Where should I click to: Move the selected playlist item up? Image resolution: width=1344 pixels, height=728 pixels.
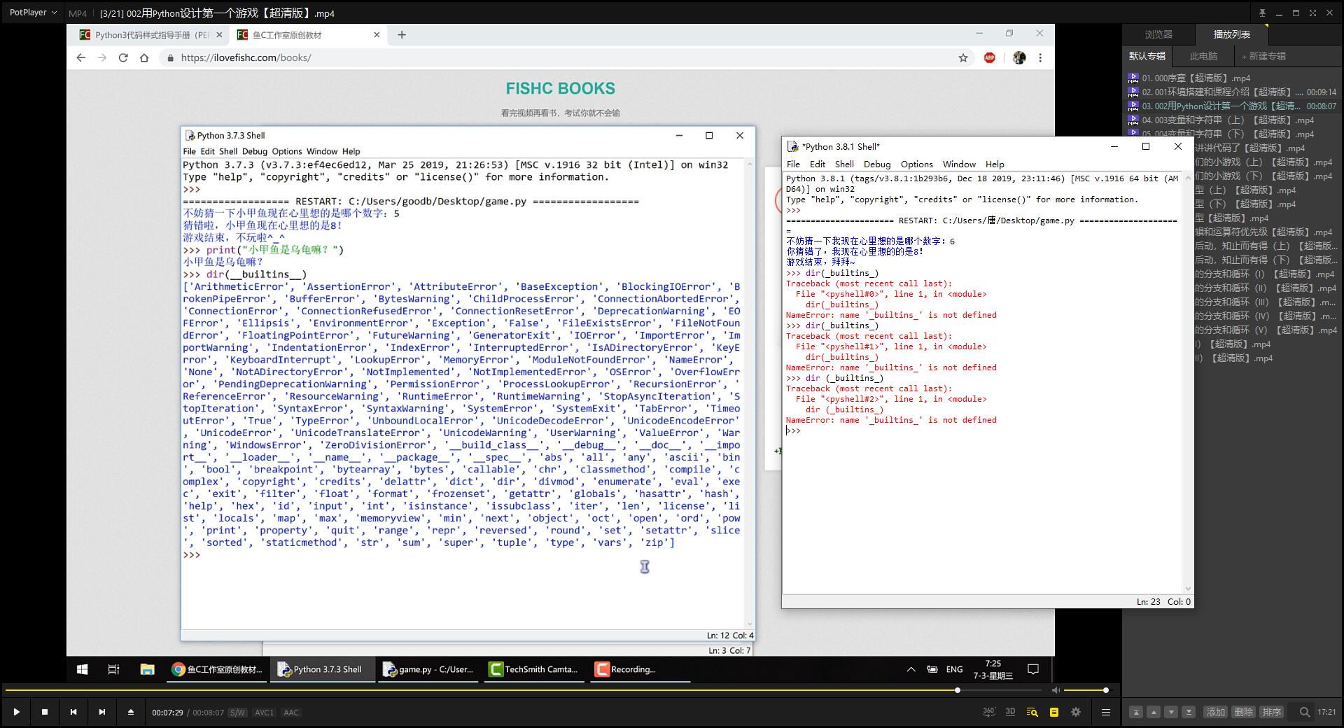click(1154, 712)
